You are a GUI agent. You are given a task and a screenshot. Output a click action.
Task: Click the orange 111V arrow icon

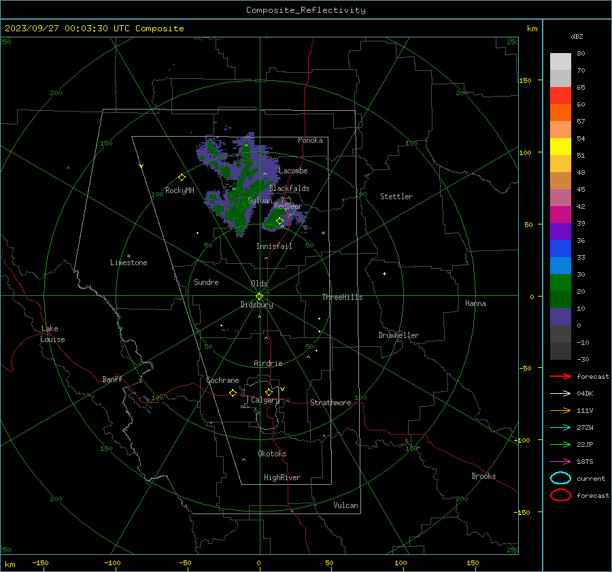[x=560, y=410]
